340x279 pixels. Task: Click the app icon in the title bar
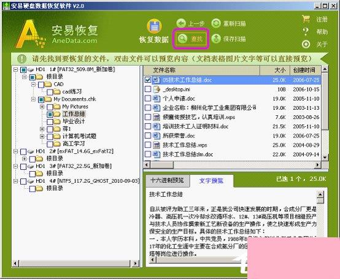(x=6, y=6)
